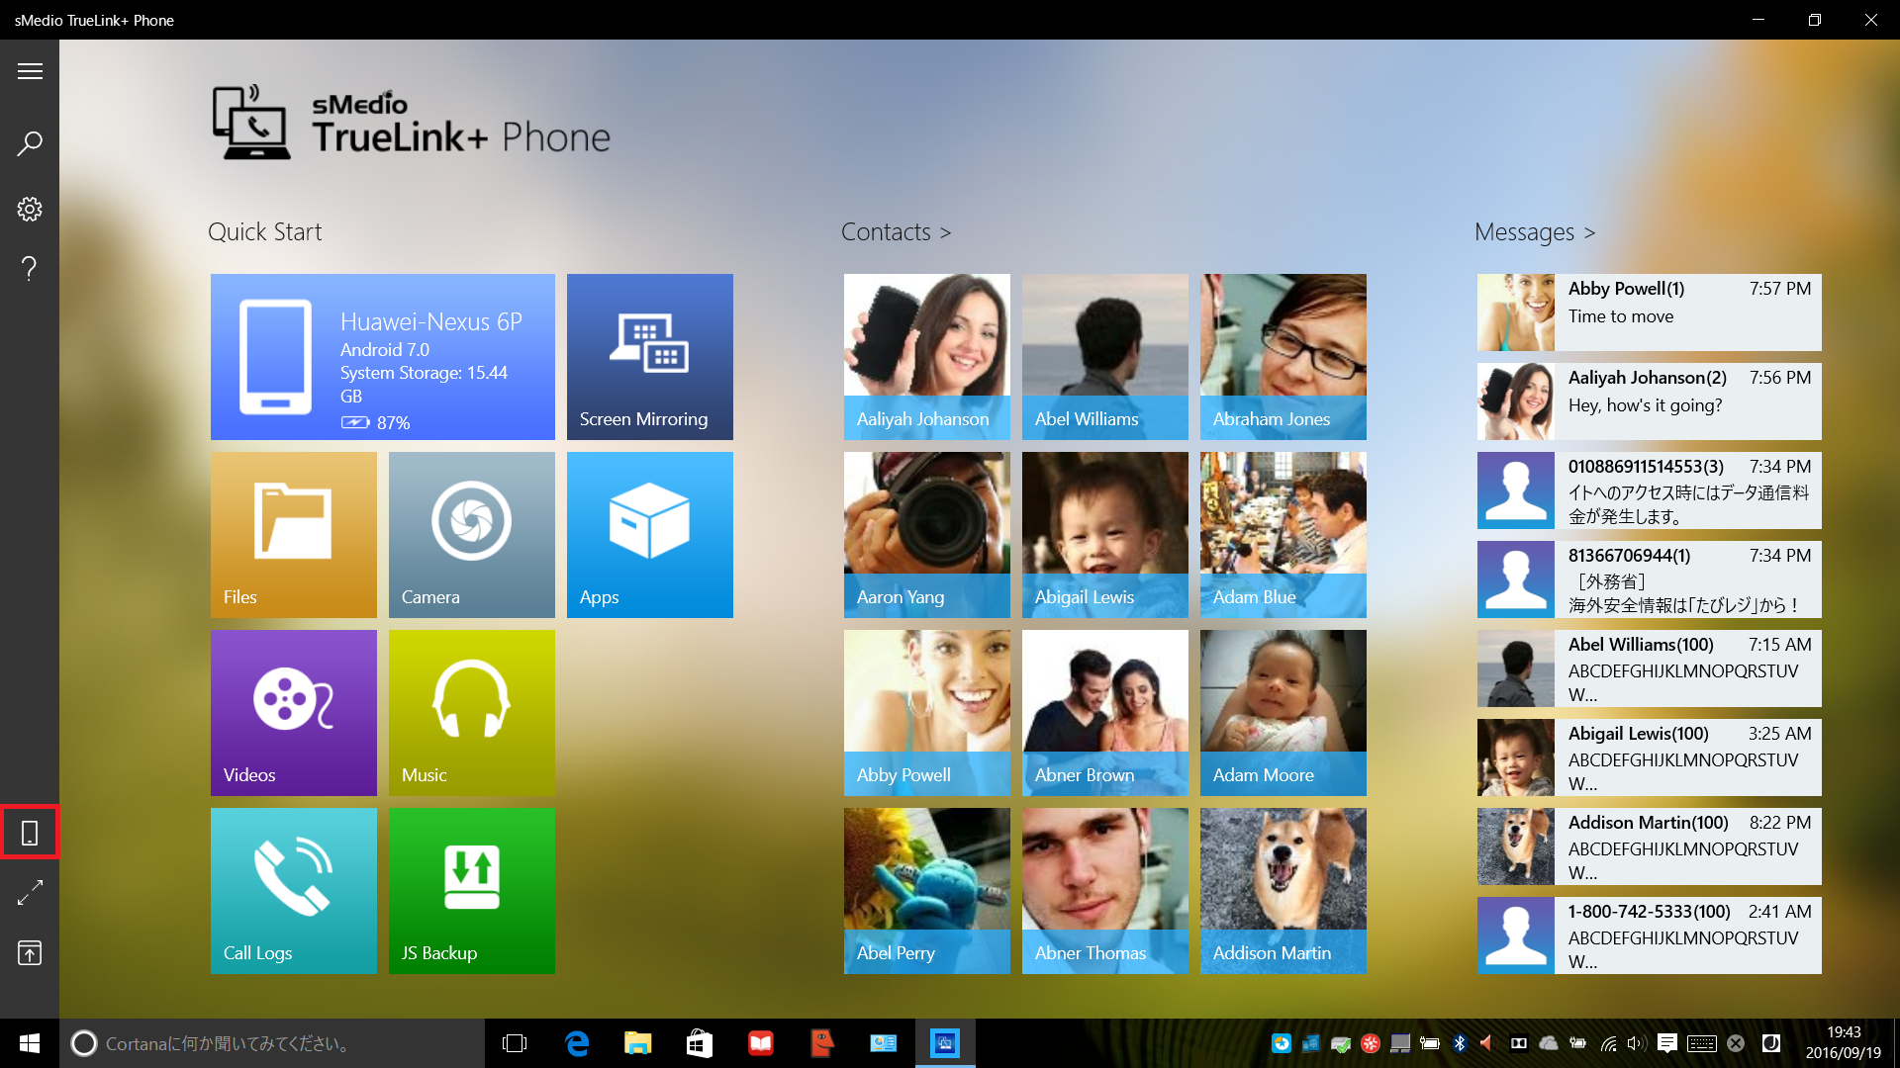Open the Files tile
This screenshot has height=1068, width=1900.
[294, 535]
